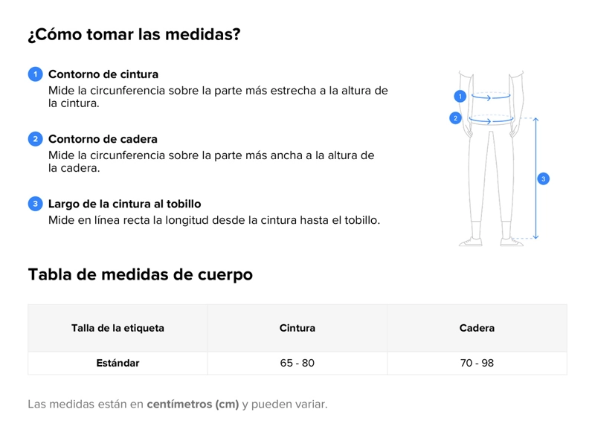
Task: Click the length marker 3 on the figure diagram
Action: click(544, 178)
